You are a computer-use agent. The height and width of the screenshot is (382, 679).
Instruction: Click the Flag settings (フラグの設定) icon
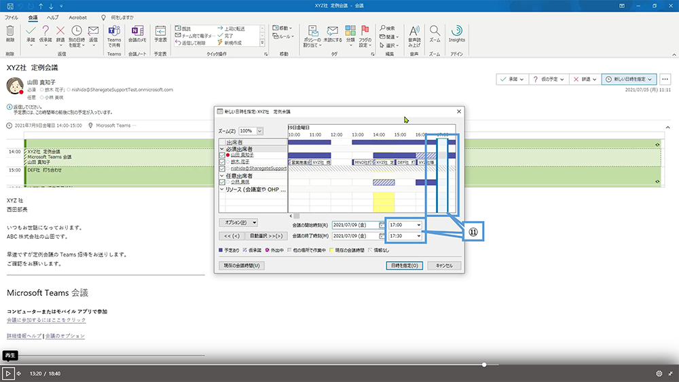coord(365,31)
